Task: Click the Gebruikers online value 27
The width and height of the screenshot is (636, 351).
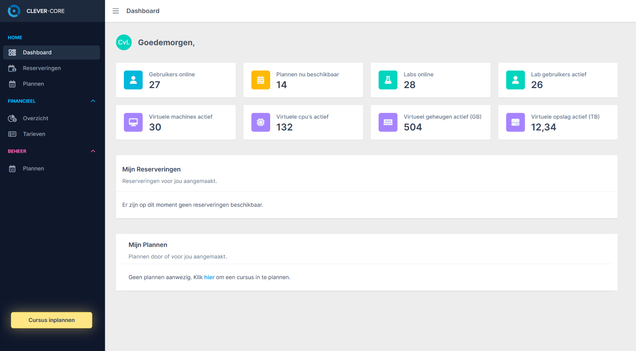Action: coord(155,84)
